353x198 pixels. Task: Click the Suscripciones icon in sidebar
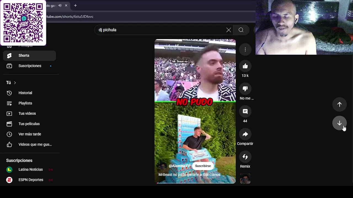click(9, 66)
